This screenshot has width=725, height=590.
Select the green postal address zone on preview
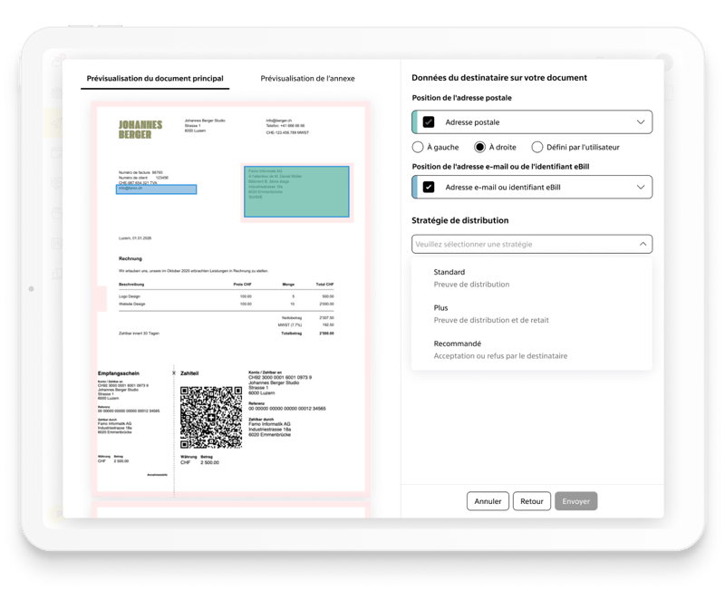tap(296, 192)
